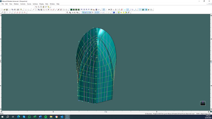
Task: Open Window toolbar options arrow after calculations icons
Action: pos(101,10)
